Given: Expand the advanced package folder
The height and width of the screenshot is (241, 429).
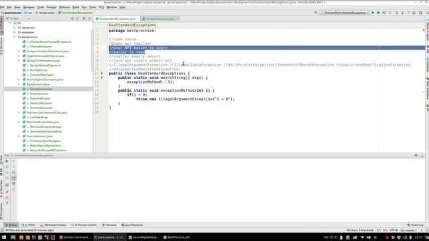Looking at the screenshot, I should [x=15, y=27].
